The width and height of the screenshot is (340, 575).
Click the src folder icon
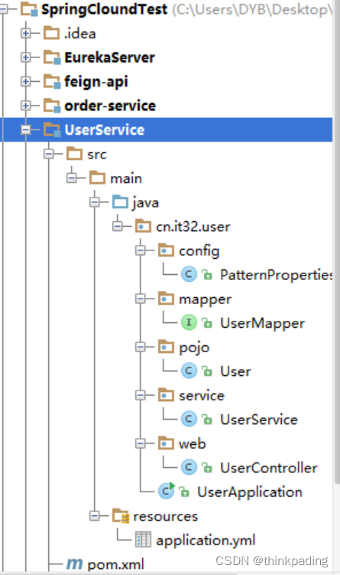75,154
